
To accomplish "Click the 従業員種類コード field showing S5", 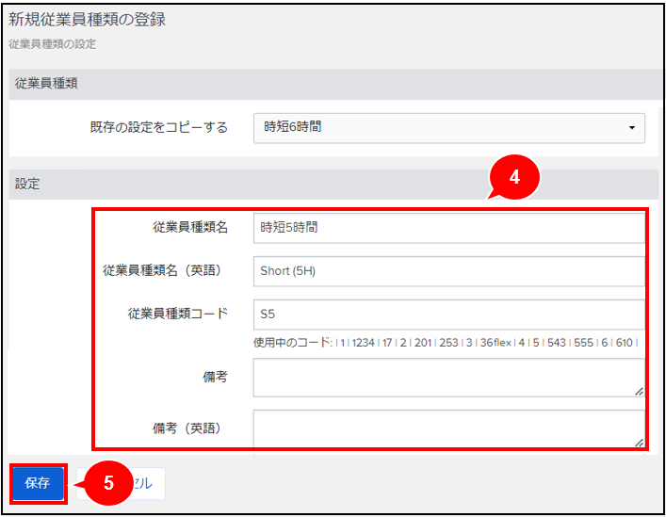I will pyautogui.click(x=448, y=315).
